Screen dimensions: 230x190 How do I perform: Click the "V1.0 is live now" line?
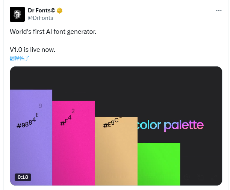tap(33, 49)
